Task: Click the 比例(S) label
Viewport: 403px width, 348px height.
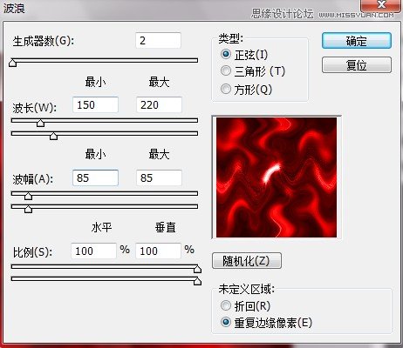Action: coord(32,252)
